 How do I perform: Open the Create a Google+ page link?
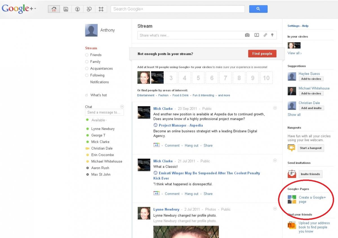tap(312, 200)
